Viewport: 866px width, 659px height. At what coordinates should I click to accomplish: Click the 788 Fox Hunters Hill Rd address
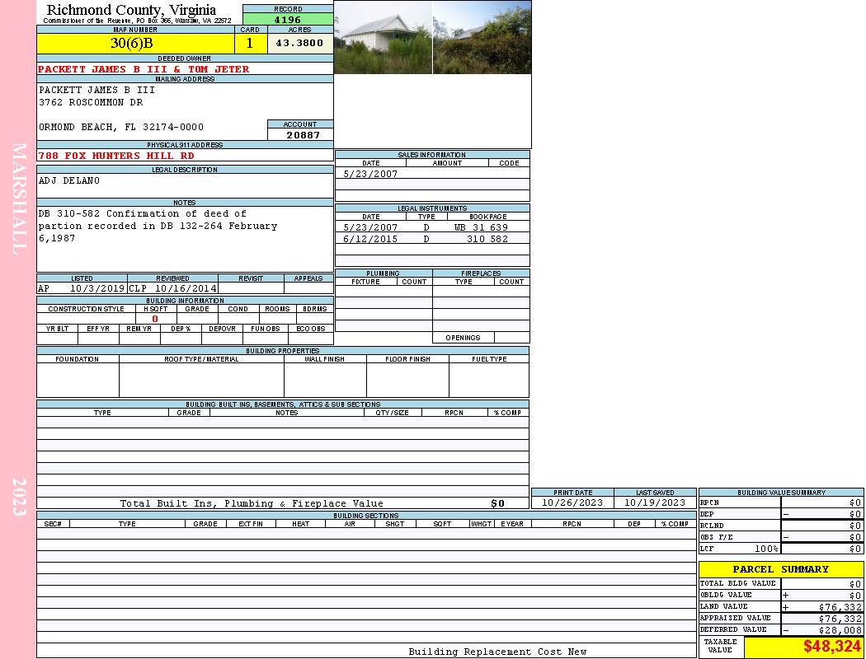pyautogui.click(x=116, y=156)
